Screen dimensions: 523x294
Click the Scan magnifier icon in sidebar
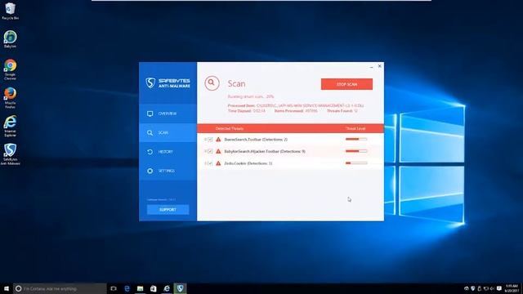[x=150, y=132]
